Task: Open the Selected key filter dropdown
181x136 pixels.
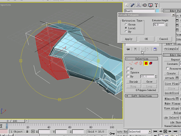Action: [150, 132]
